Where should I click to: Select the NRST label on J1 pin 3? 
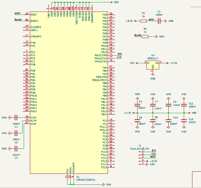[x=153, y=157]
